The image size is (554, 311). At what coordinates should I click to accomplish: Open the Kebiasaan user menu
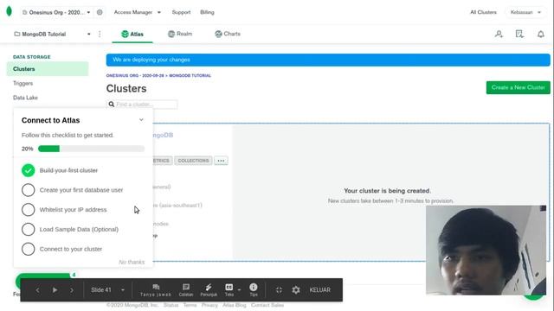525,12
